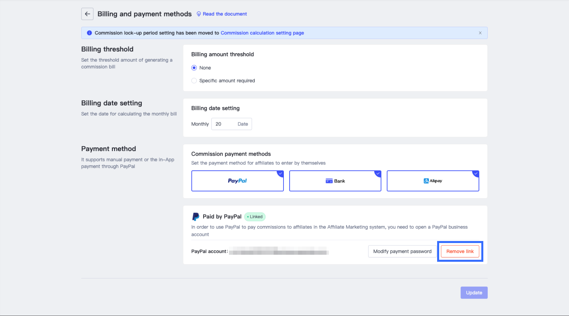Dismiss the commission lock-up notification banner
The width and height of the screenshot is (569, 316).
480,33
